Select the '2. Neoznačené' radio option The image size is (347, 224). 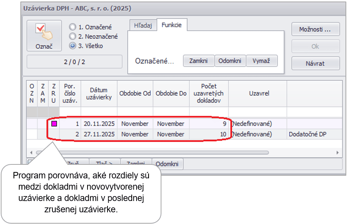(x=72, y=37)
